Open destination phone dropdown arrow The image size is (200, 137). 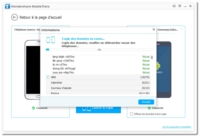click(x=182, y=29)
